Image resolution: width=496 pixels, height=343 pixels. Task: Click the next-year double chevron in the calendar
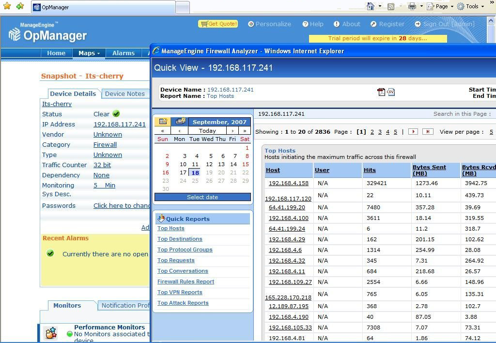click(x=245, y=130)
